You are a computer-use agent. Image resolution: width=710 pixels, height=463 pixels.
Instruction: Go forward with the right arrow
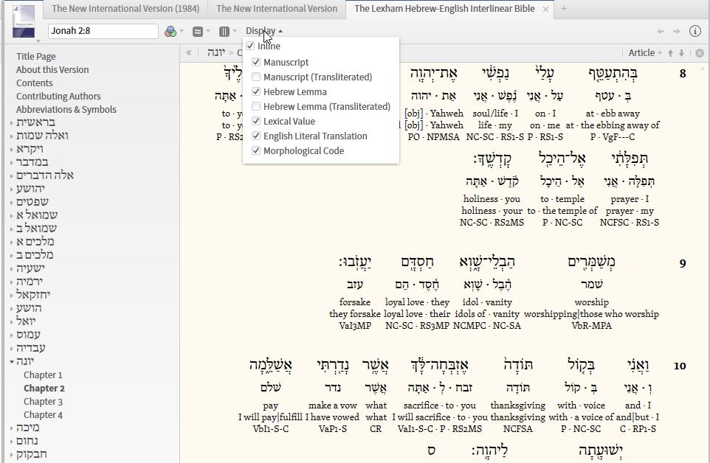point(677,31)
